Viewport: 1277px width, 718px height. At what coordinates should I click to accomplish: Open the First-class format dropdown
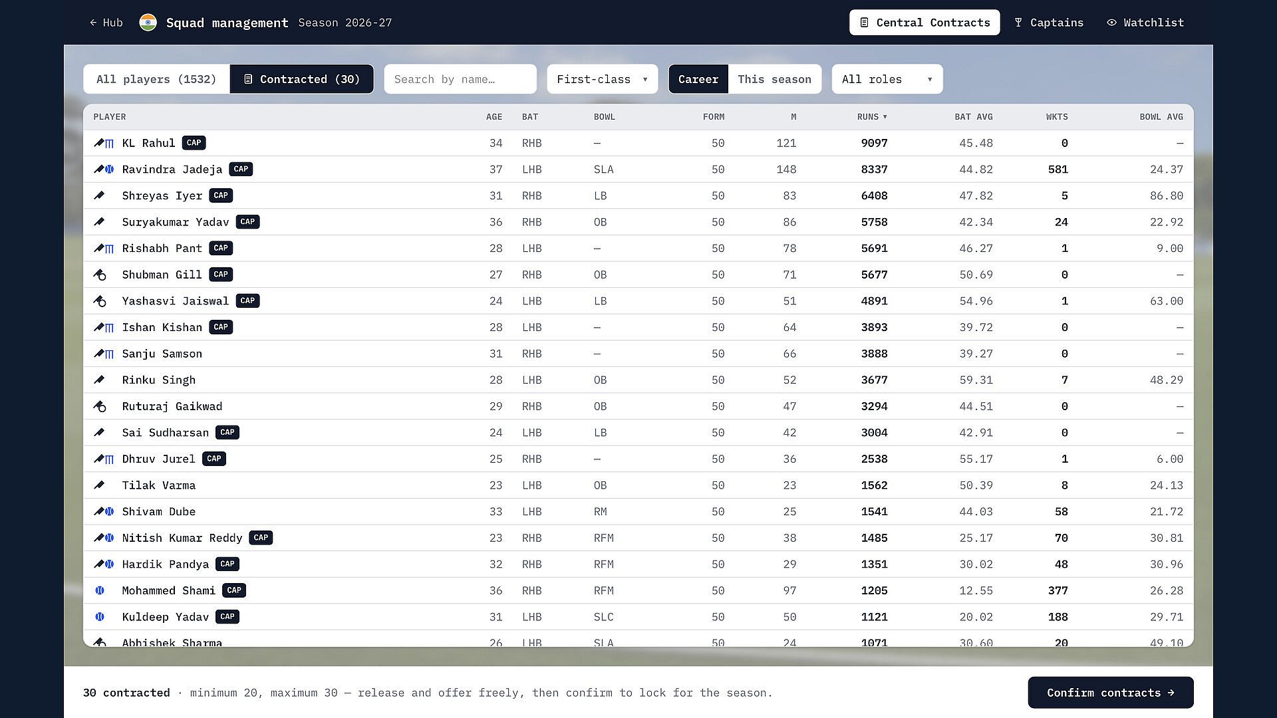coord(603,79)
